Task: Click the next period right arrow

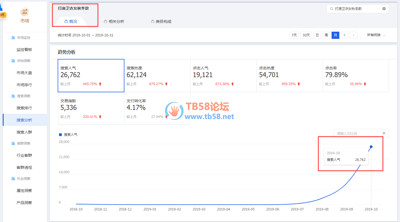Action: 354,35
